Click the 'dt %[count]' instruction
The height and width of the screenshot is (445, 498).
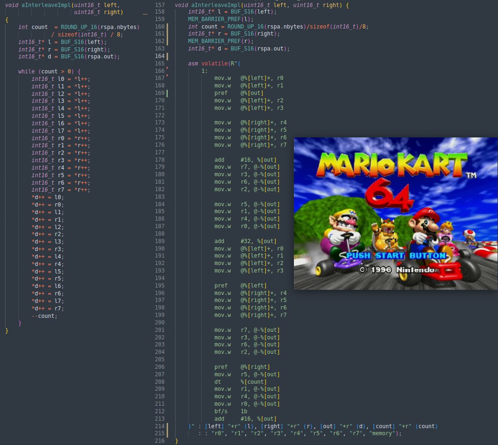pos(241,382)
